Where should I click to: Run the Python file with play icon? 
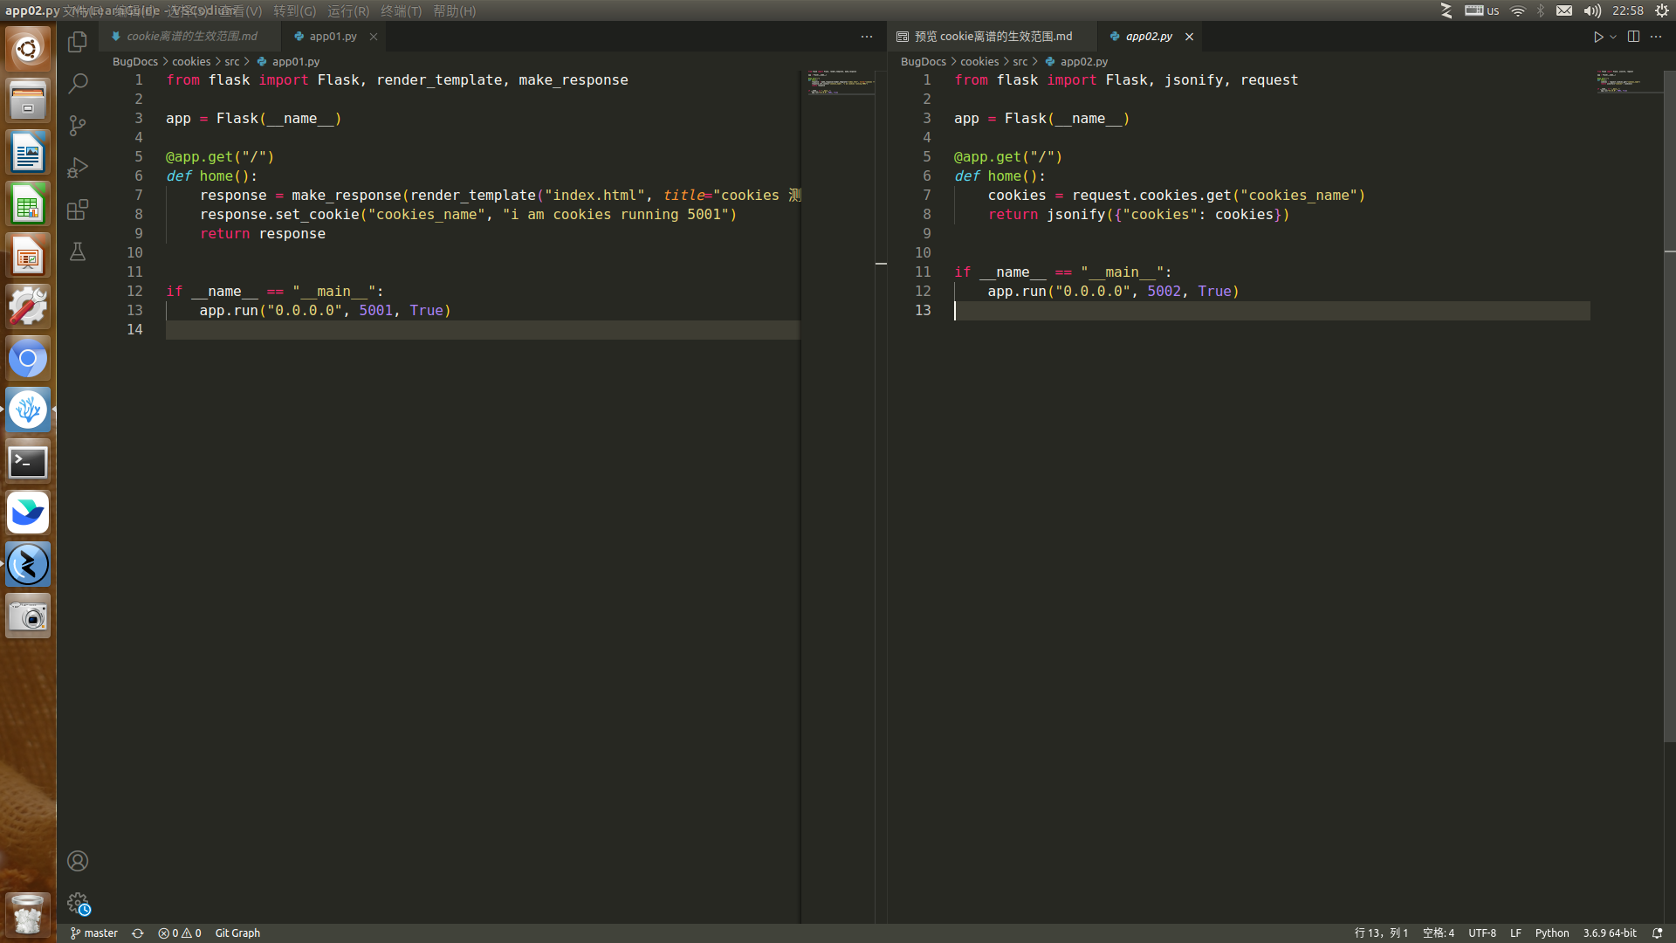tap(1598, 37)
